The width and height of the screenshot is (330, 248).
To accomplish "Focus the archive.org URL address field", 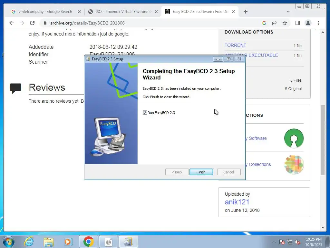I will [87, 23].
